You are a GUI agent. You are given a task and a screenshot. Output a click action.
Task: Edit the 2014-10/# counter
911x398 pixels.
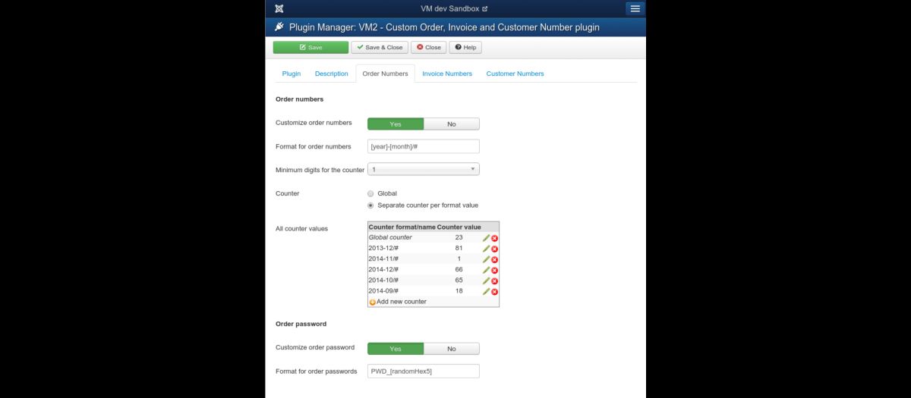(486, 280)
